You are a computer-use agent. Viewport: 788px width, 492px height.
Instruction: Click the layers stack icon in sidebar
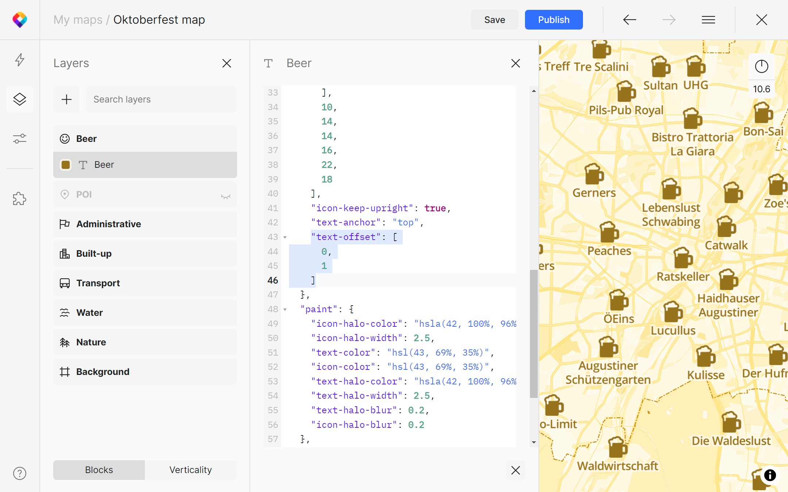point(20,98)
